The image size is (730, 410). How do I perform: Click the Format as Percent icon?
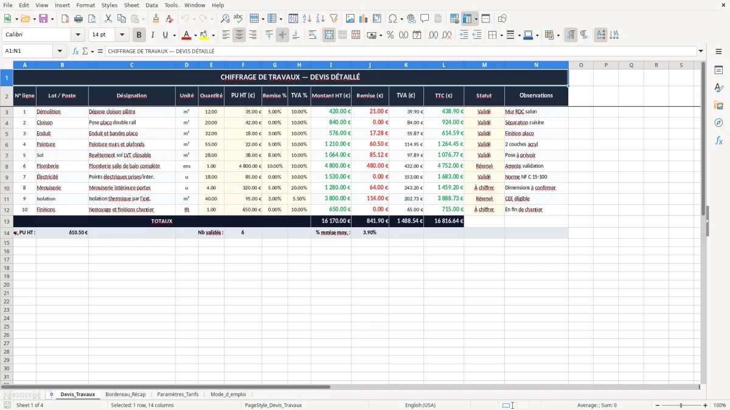[390, 35]
